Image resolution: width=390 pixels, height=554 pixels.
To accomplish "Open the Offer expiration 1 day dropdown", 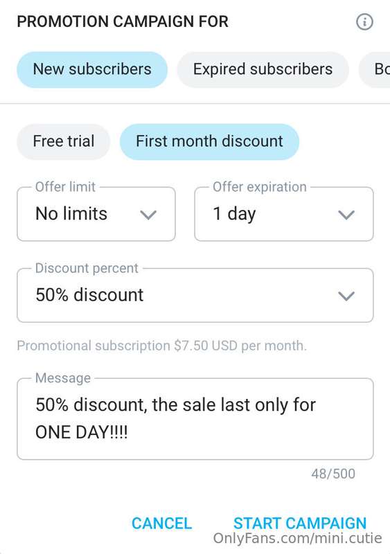I will pyautogui.click(x=284, y=214).
